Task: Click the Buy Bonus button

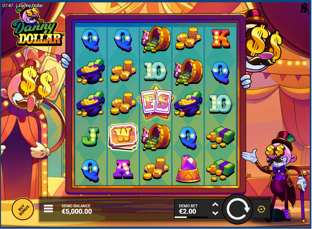Action: [23, 209]
